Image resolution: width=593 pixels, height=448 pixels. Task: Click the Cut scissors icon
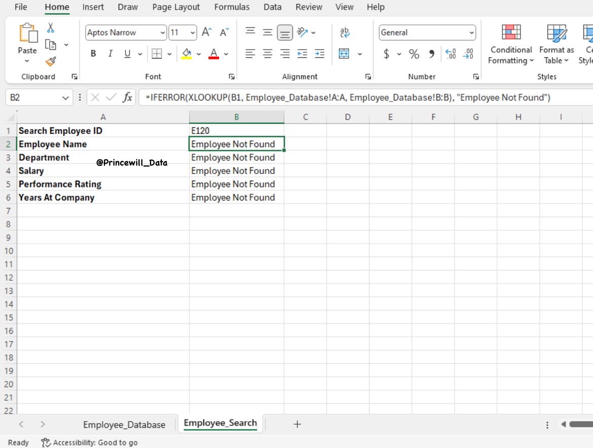[x=51, y=27]
